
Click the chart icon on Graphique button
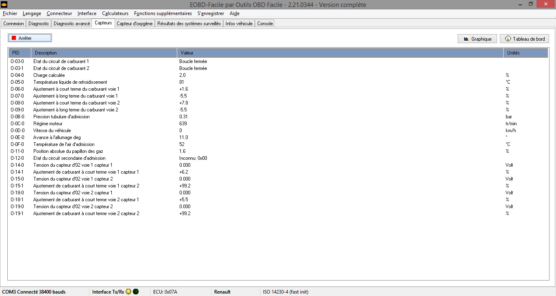tap(466, 39)
